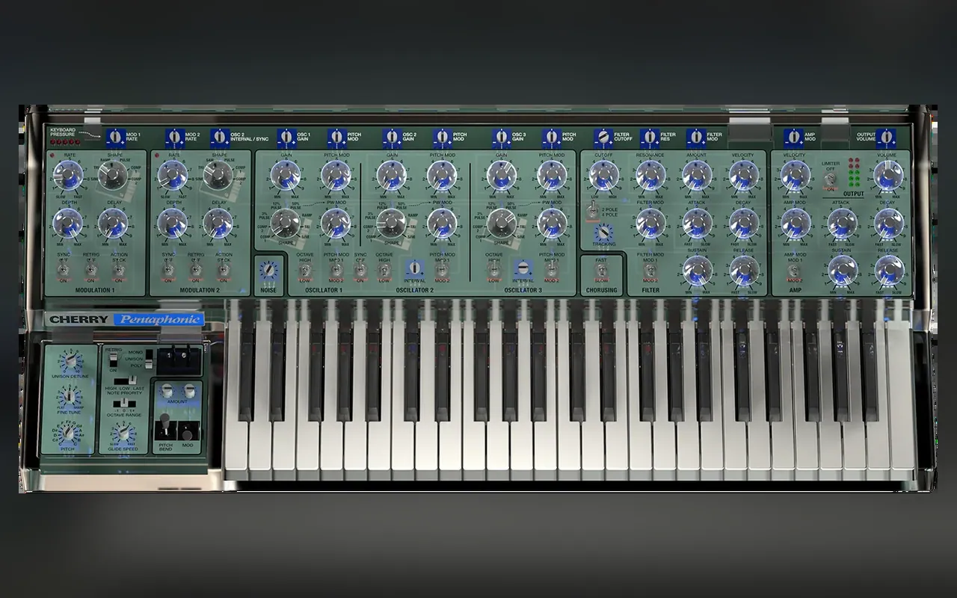Click the MOD 2 RATE pressure knob

pyautogui.click(x=175, y=137)
